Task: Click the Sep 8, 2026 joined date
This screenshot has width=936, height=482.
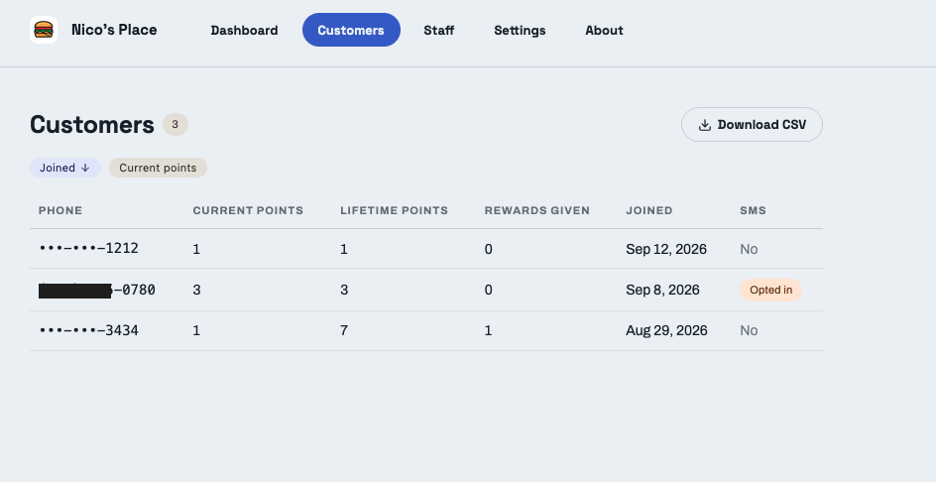Action: 662,290
